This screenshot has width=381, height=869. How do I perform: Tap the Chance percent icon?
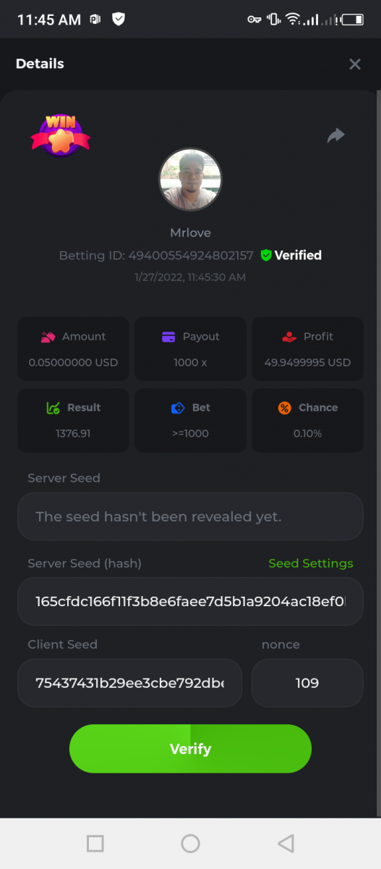point(284,408)
